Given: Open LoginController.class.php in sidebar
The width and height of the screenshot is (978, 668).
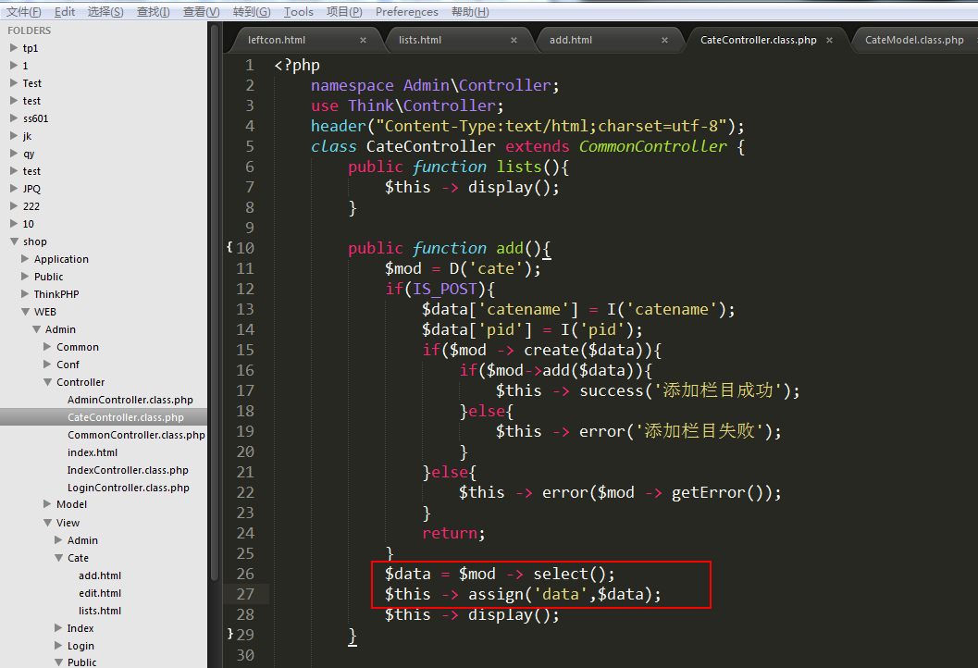Looking at the screenshot, I should [x=129, y=488].
